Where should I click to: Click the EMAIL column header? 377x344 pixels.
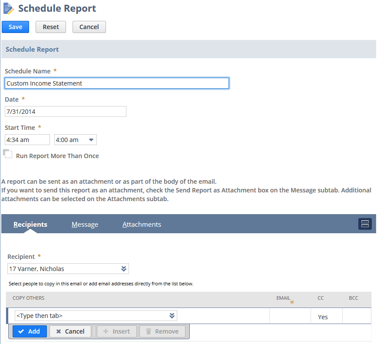coord(283,298)
